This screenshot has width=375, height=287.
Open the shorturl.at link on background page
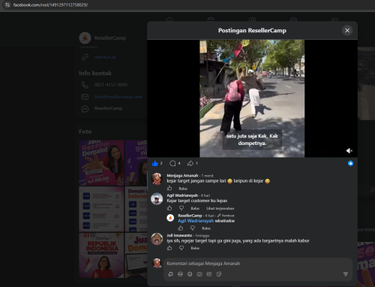[x=105, y=57]
